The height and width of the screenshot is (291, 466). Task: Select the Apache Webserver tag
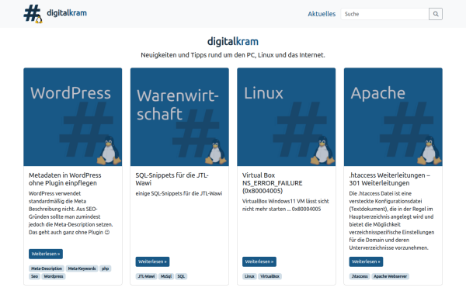(x=390, y=276)
